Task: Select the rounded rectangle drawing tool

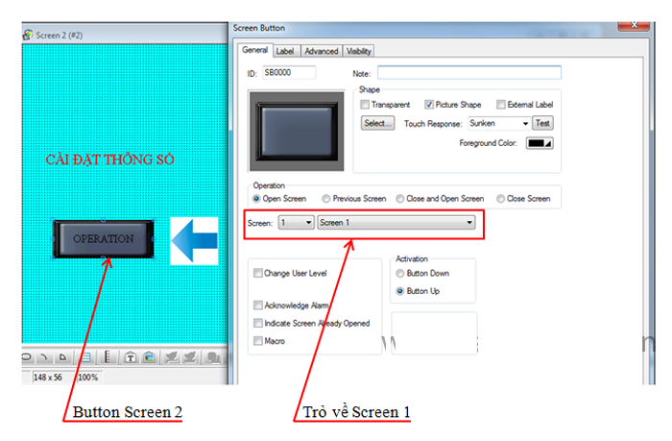Action: coord(27,356)
